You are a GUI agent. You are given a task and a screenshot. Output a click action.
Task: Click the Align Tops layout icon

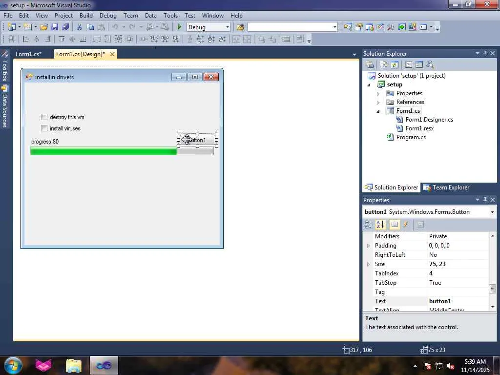pos(62,39)
